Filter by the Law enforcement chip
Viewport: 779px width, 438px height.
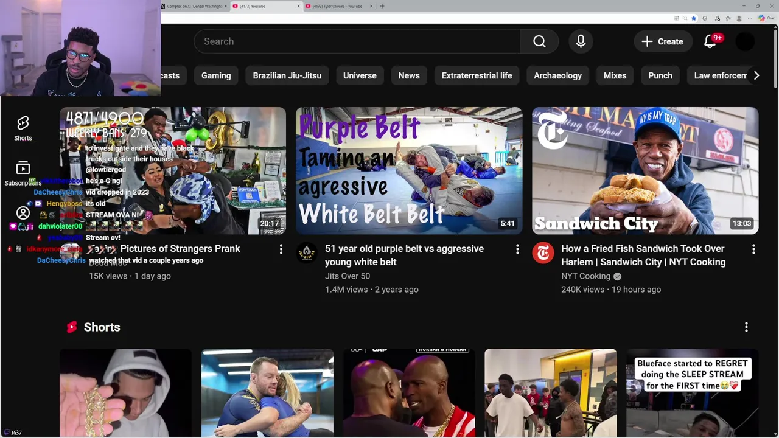point(720,75)
